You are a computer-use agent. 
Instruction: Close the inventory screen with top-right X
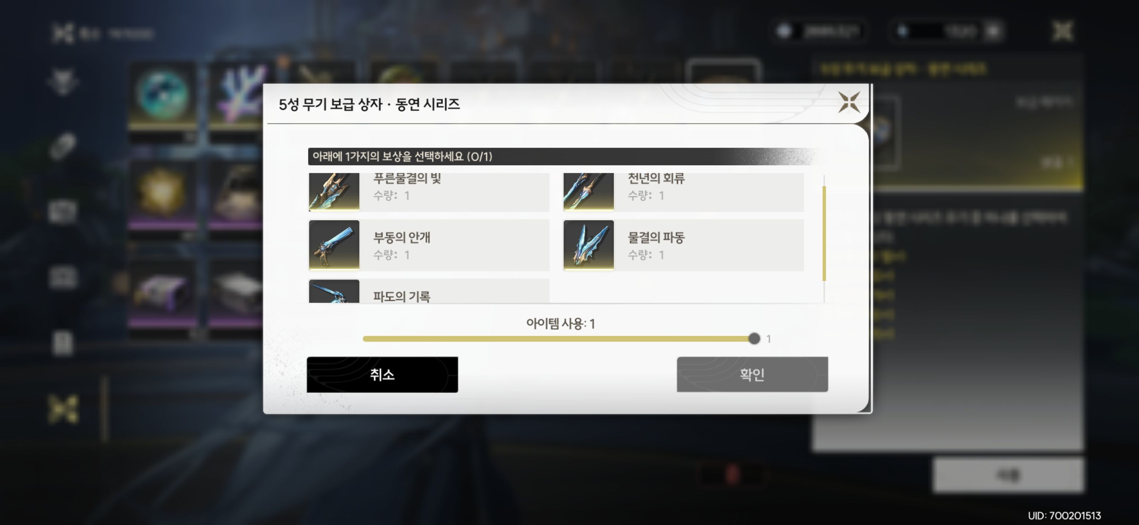[1062, 31]
